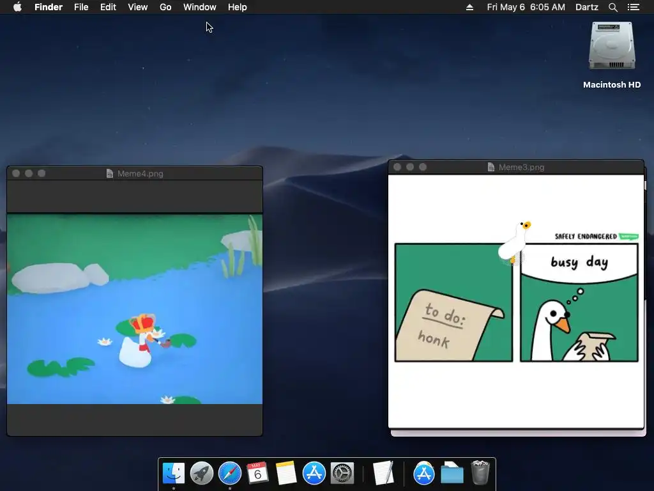Screen dimensions: 654x491
Task: Open the blue folder stack in Dock
Action: 452,474
